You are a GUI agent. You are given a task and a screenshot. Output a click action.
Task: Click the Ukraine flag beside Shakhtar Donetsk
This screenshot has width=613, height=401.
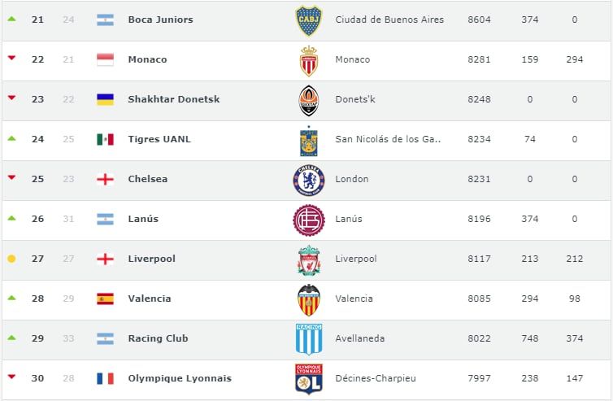(x=105, y=99)
